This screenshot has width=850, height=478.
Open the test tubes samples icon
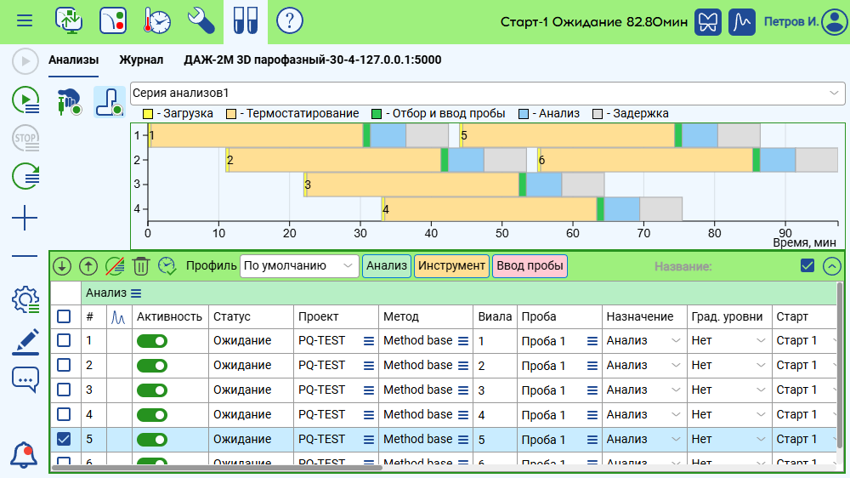(246, 20)
